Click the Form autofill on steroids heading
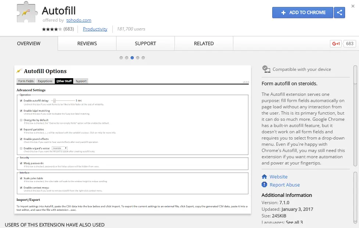The image size is (359, 228). click(290, 84)
